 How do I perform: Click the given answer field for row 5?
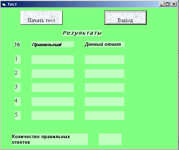(x=104, y=116)
